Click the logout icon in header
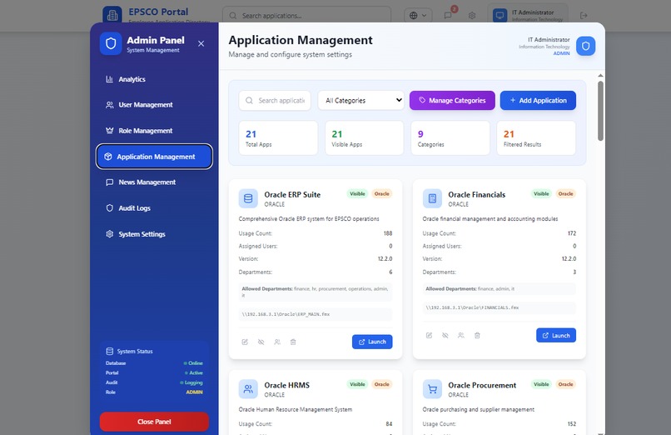Viewport: 671px width, 435px height. coord(584,15)
